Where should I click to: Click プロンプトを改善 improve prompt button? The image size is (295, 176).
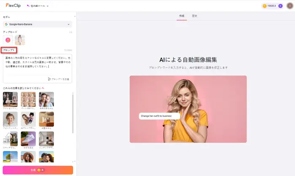pos(59,79)
